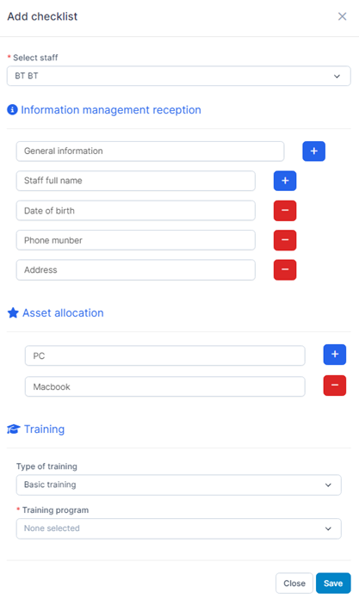
Task: Click into the Staff full name field
Action: [135, 181]
